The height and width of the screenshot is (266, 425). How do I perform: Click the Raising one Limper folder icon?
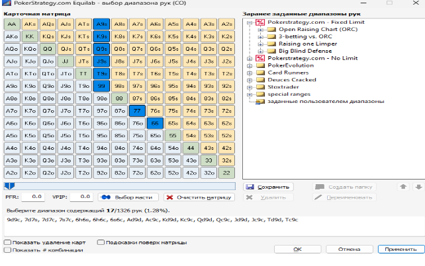tap(271, 44)
